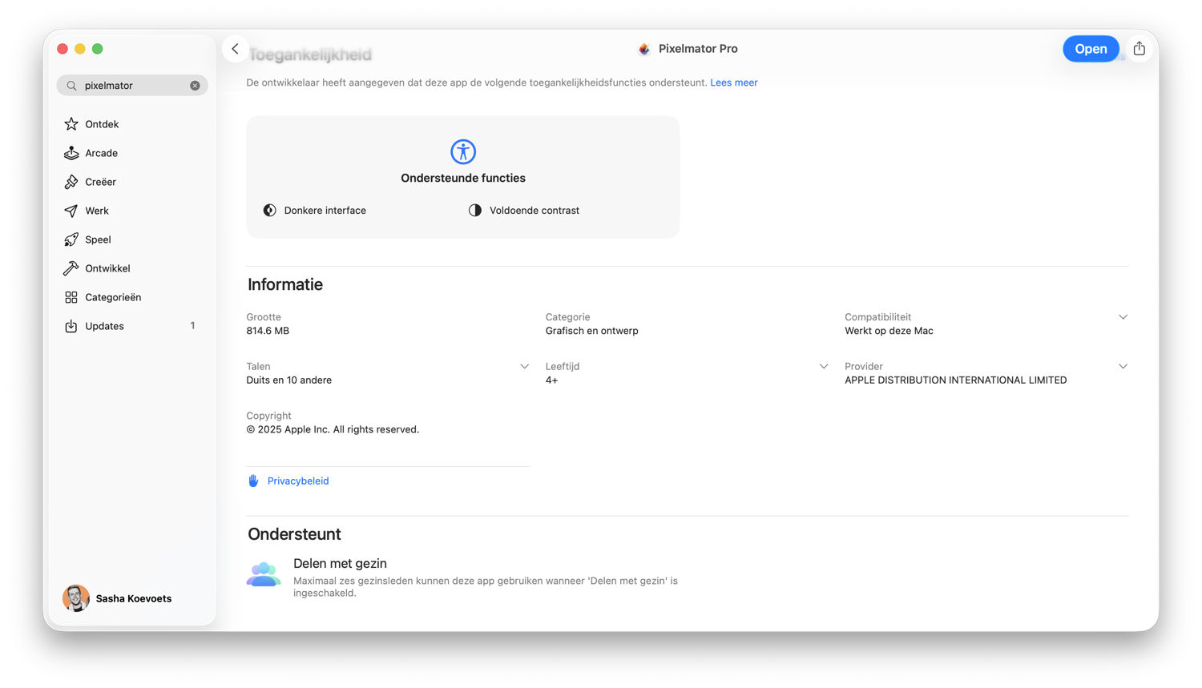Open Pixelmator Pro with the Open button
1202x688 pixels.
pos(1091,49)
